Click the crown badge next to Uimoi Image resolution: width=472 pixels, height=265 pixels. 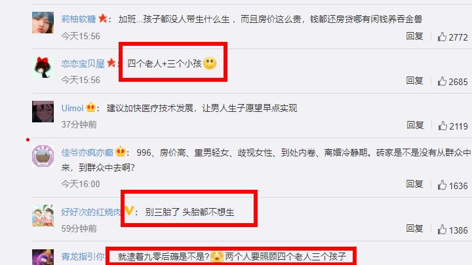tap(90, 107)
